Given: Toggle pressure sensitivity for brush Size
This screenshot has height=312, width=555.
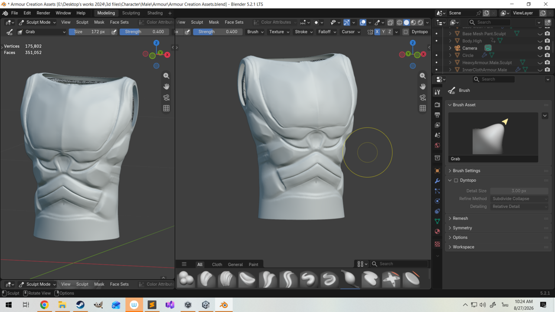Looking at the screenshot, I should point(114,32).
